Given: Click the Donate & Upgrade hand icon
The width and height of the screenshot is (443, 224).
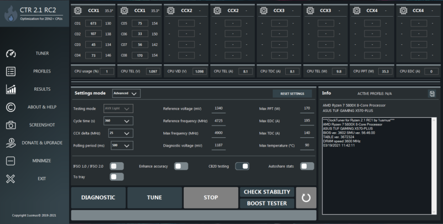Looking at the screenshot, I should pos(11,143).
